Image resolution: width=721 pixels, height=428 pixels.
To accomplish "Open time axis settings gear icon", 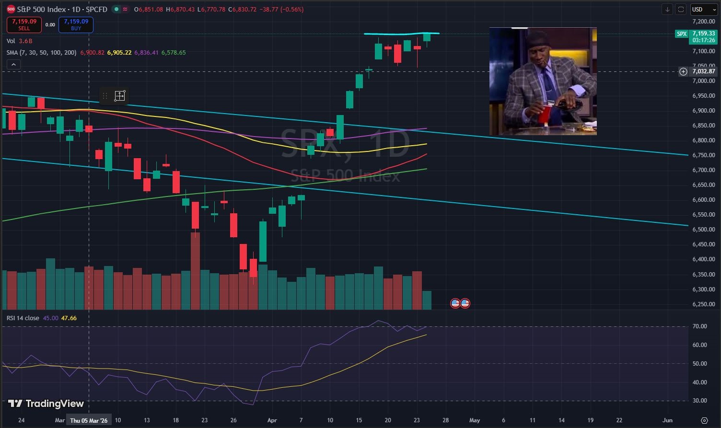I will [704, 420].
